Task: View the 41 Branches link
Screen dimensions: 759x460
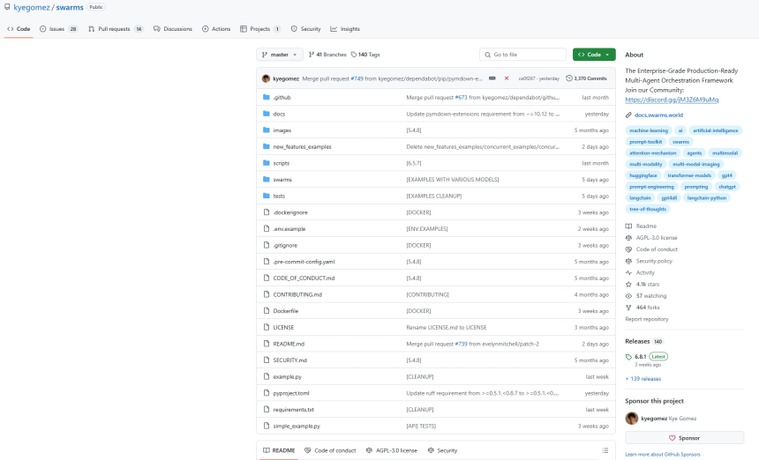Action: pyautogui.click(x=327, y=55)
